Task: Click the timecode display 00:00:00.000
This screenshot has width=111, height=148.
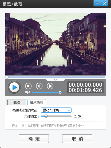Action: pos(85,85)
